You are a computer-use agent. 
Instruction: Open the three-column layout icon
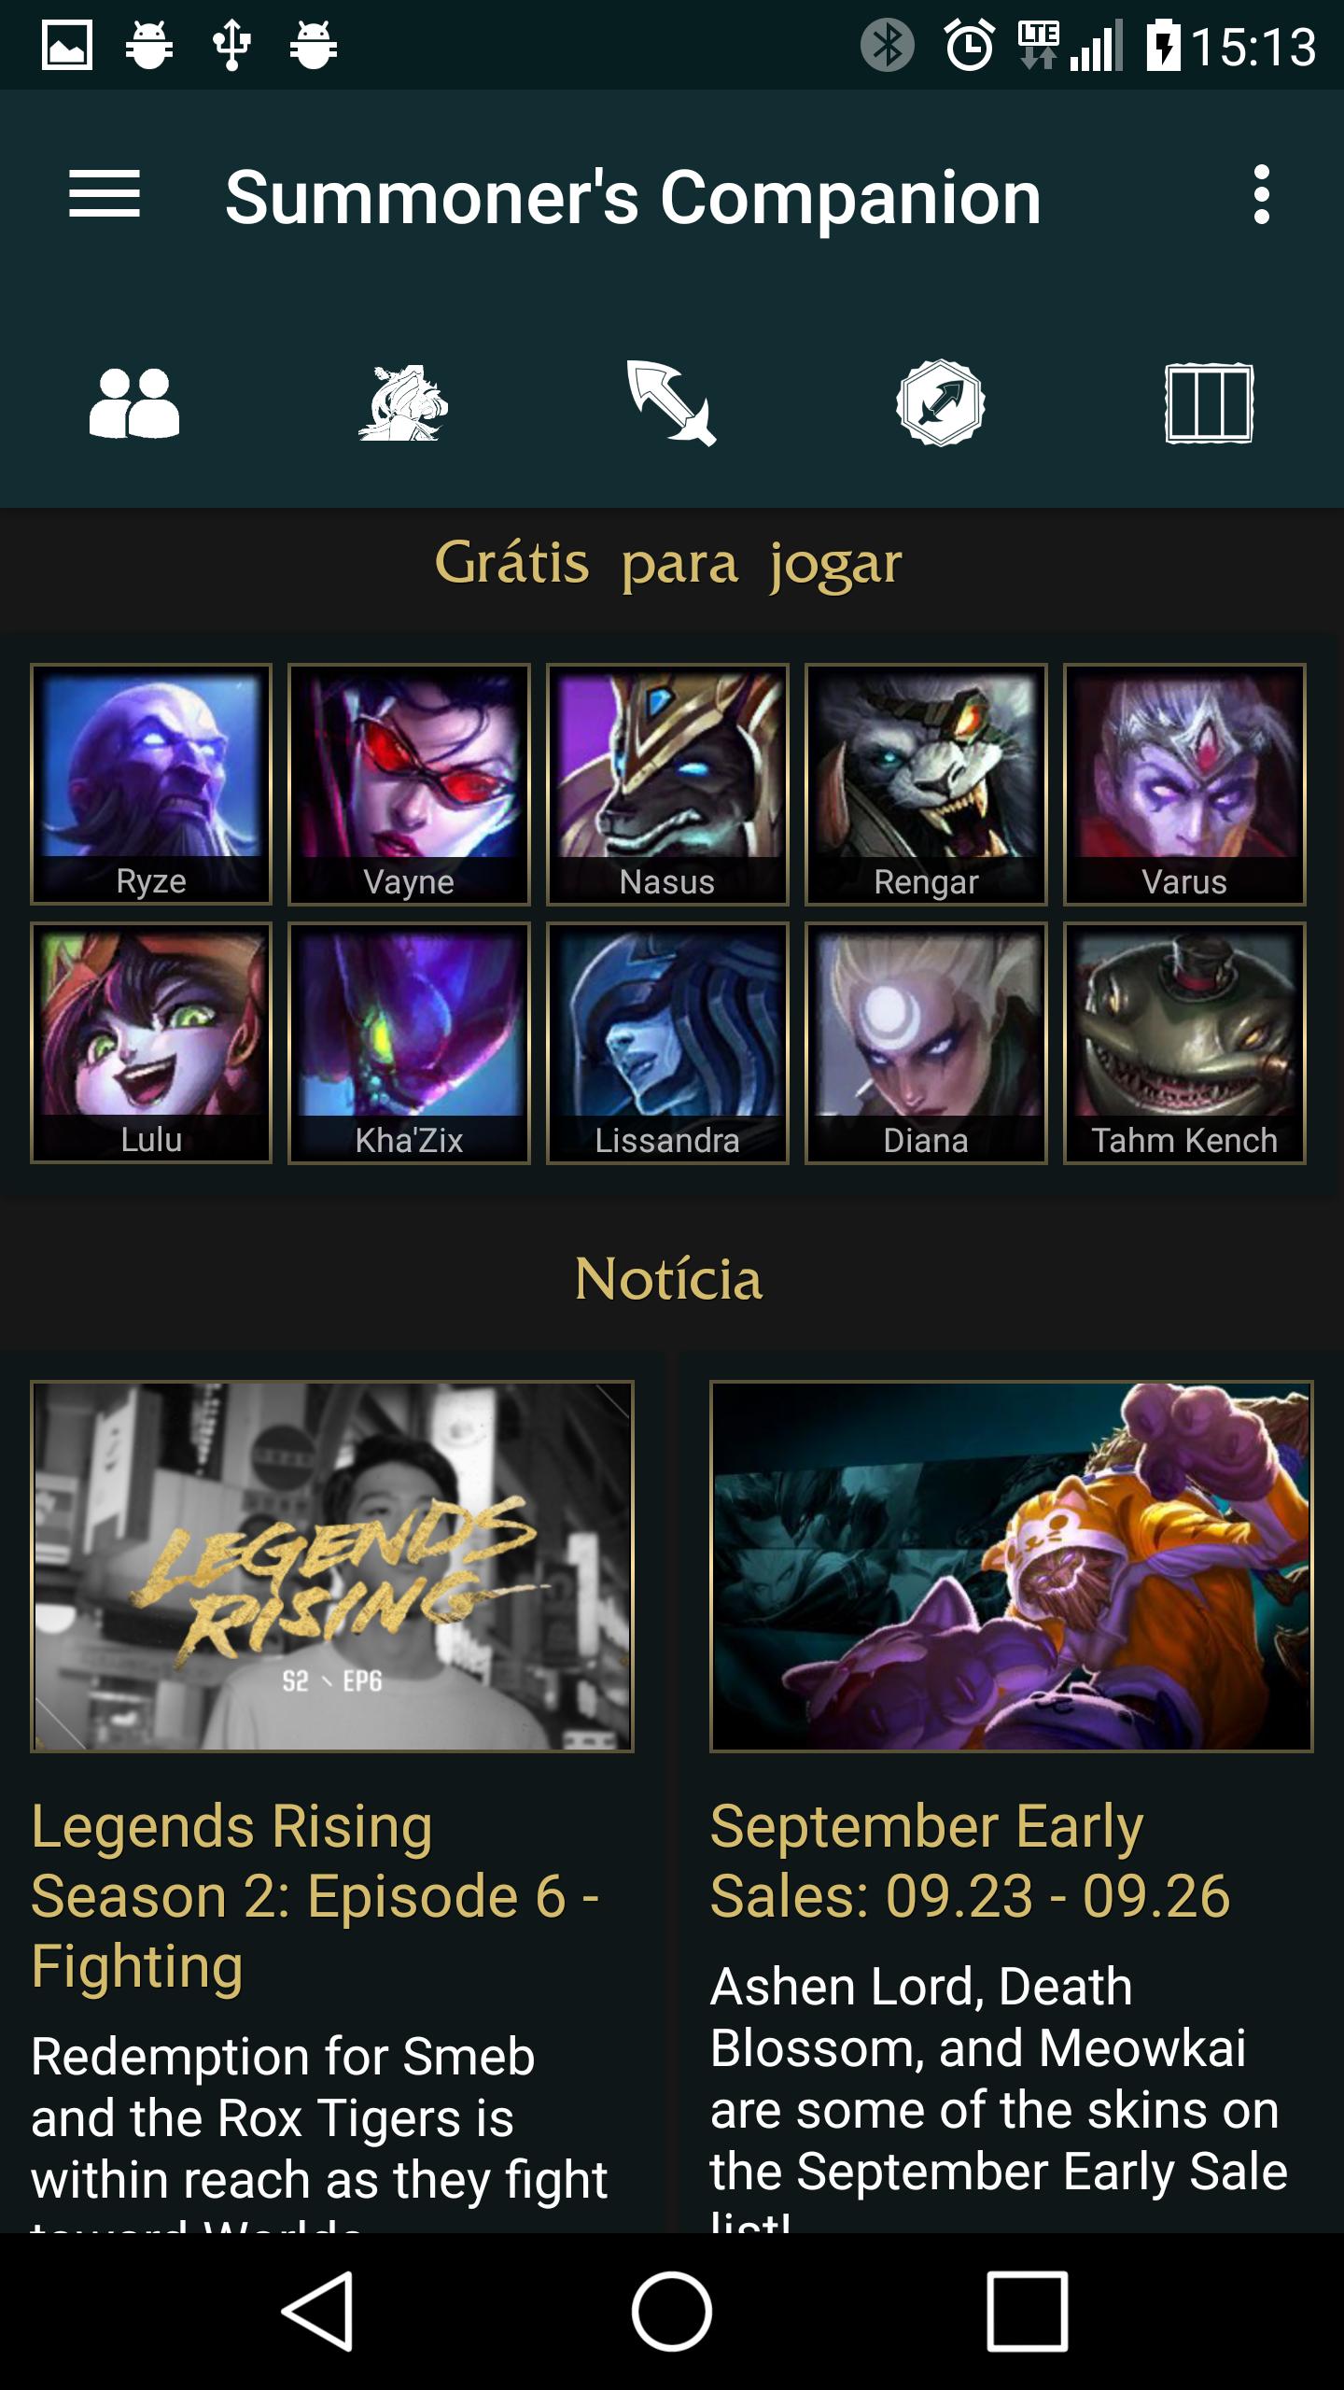click(x=1210, y=403)
